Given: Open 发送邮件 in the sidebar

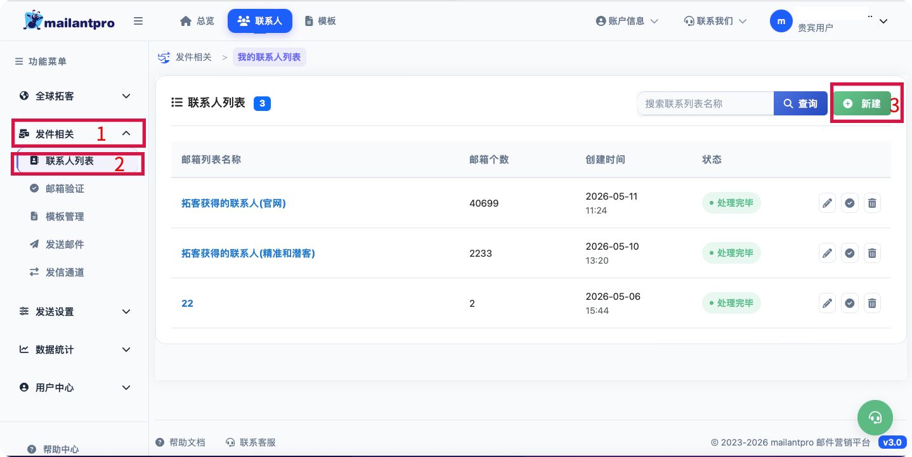Looking at the screenshot, I should click(x=65, y=245).
